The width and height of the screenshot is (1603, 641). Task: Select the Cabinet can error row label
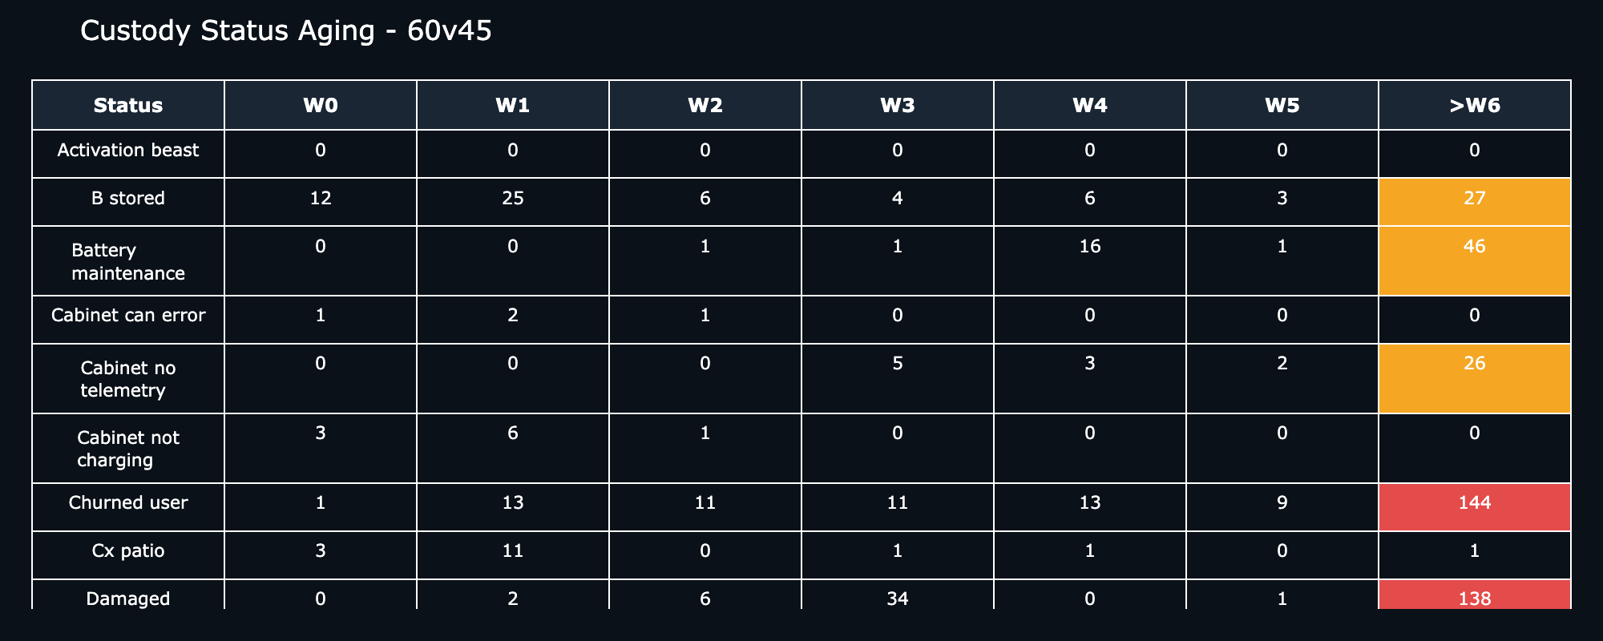click(x=128, y=316)
